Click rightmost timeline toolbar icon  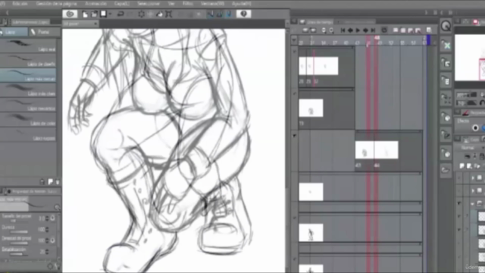pyautogui.click(x=429, y=30)
